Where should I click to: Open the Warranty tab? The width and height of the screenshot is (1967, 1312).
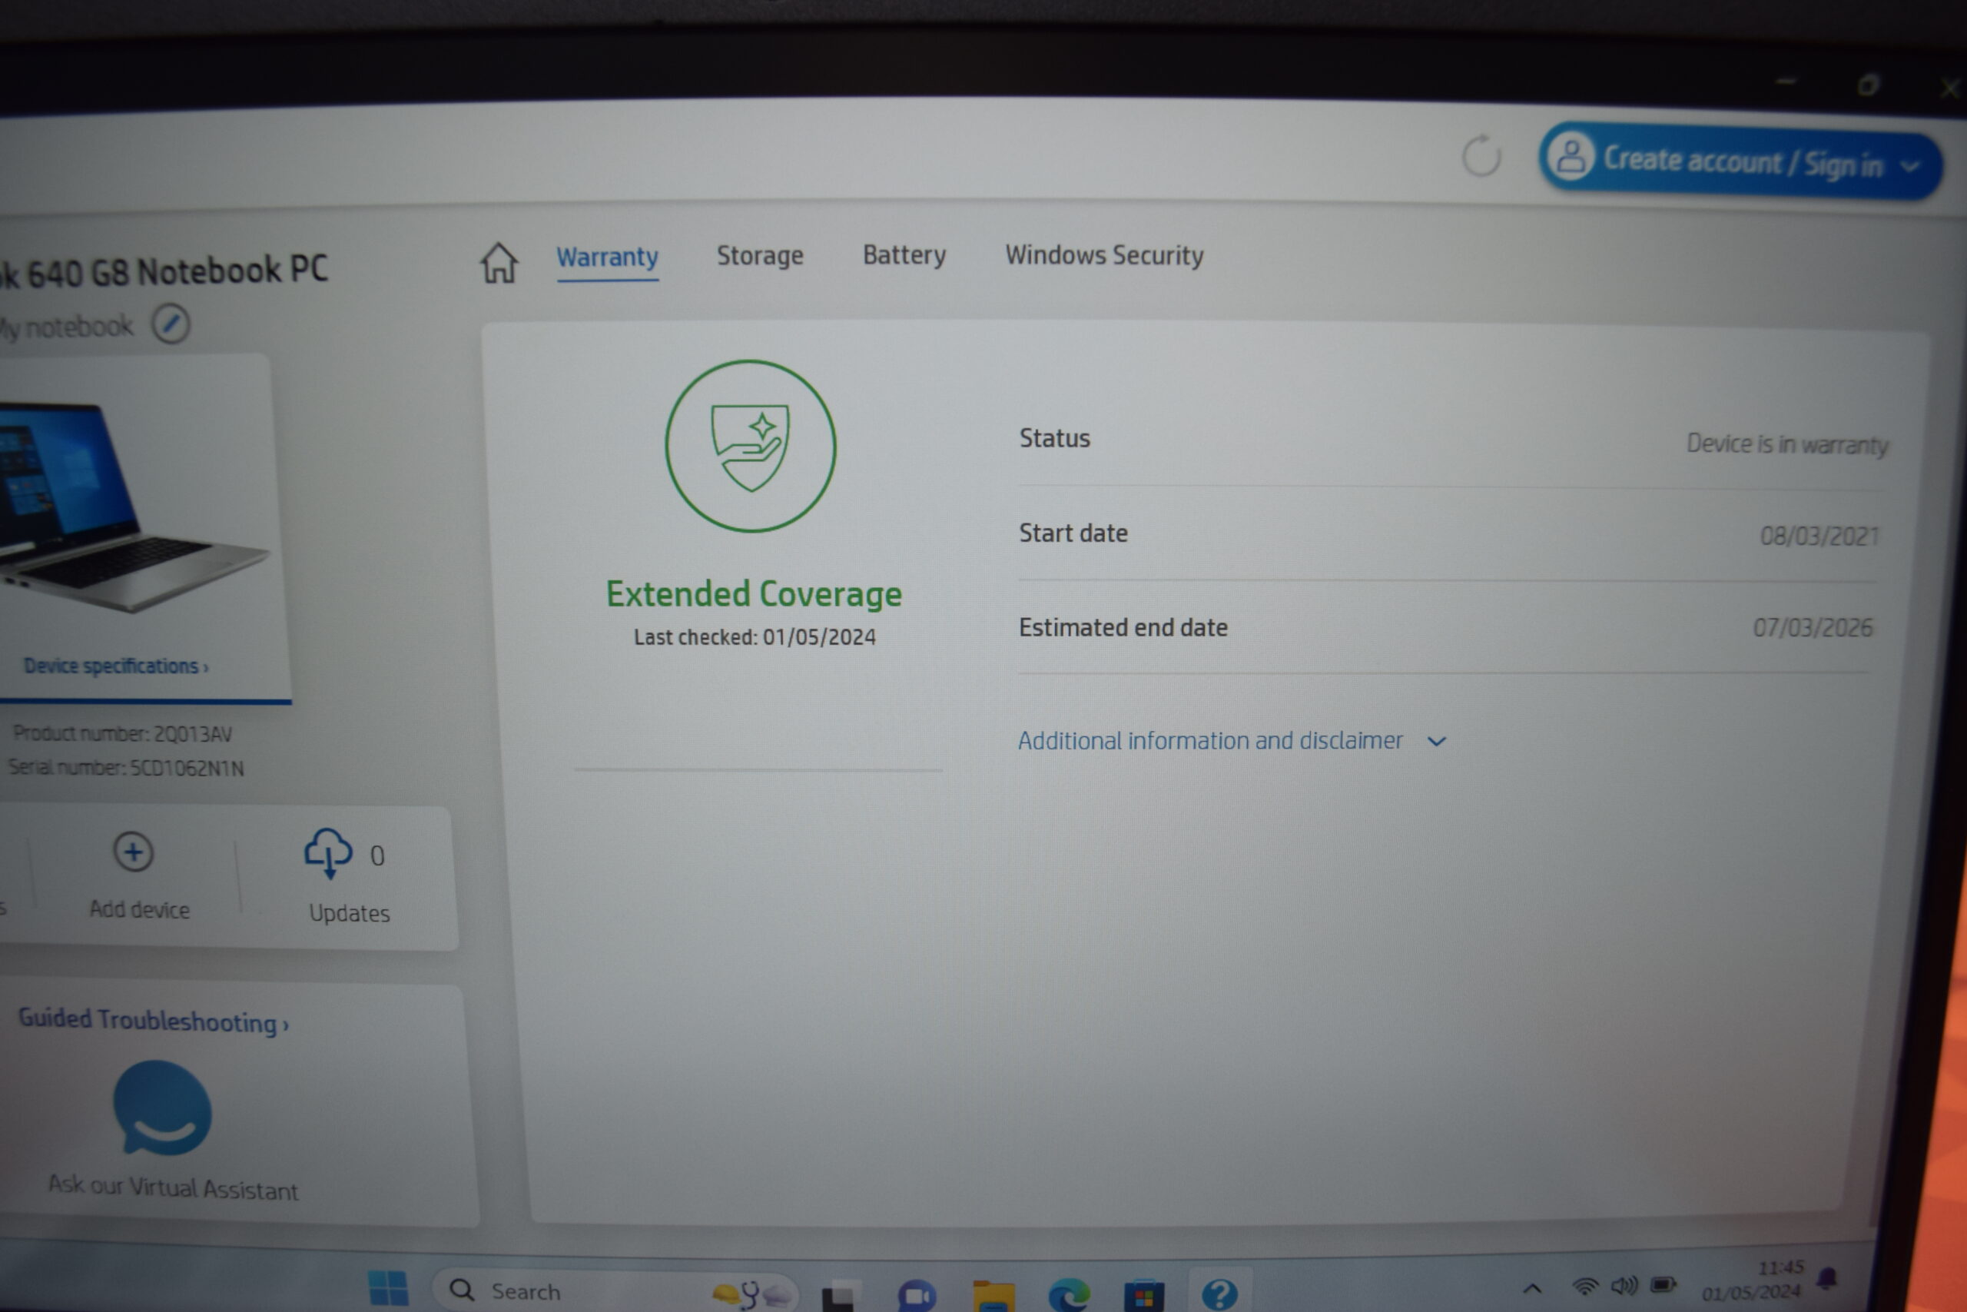click(607, 257)
